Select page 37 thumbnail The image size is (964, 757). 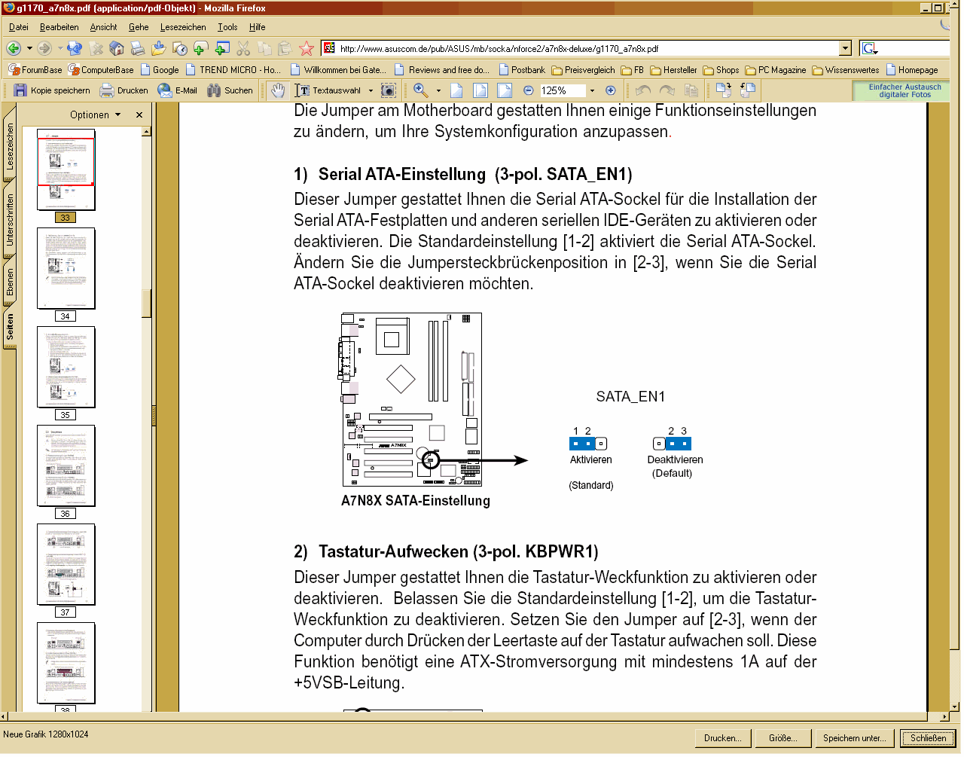pyautogui.click(x=66, y=565)
